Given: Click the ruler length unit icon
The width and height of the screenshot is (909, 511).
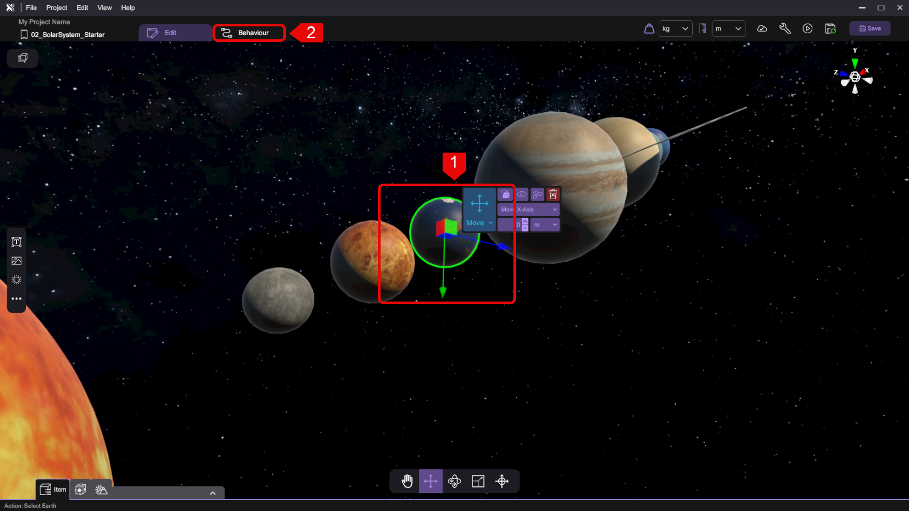Looking at the screenshot, I should click(x=702, y=28).
